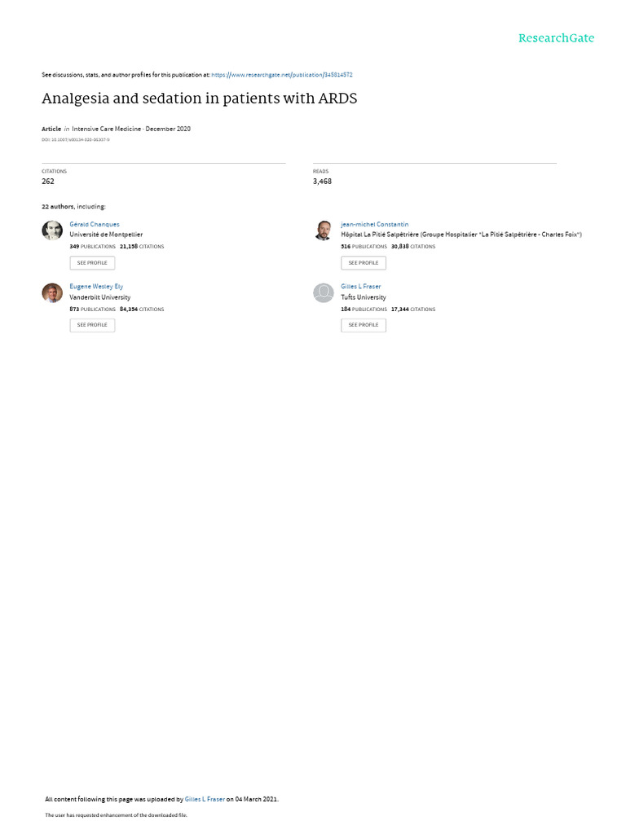Image resolution: width=626 pixels, height=834 pixels.
Task: Click Gérald Chanques profile photo
Action: (52, 230)
